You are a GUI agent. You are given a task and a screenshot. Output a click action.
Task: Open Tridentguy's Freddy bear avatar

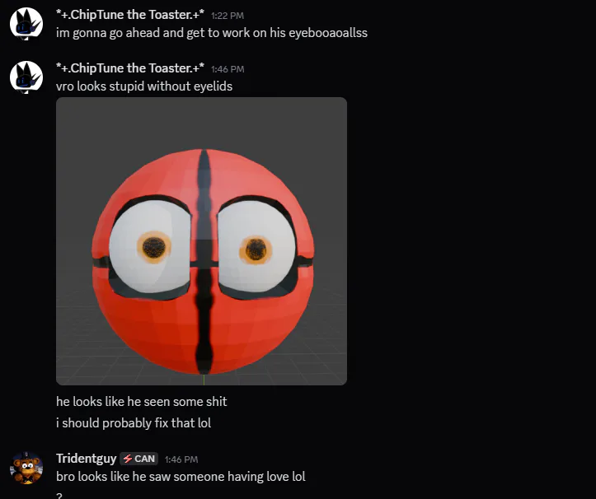point(26,468)
